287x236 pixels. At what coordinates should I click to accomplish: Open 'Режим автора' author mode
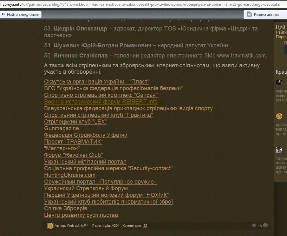[x=266, y=15]
